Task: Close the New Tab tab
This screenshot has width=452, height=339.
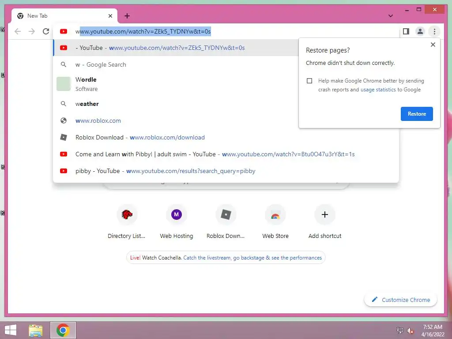Action: click(110, 16)
